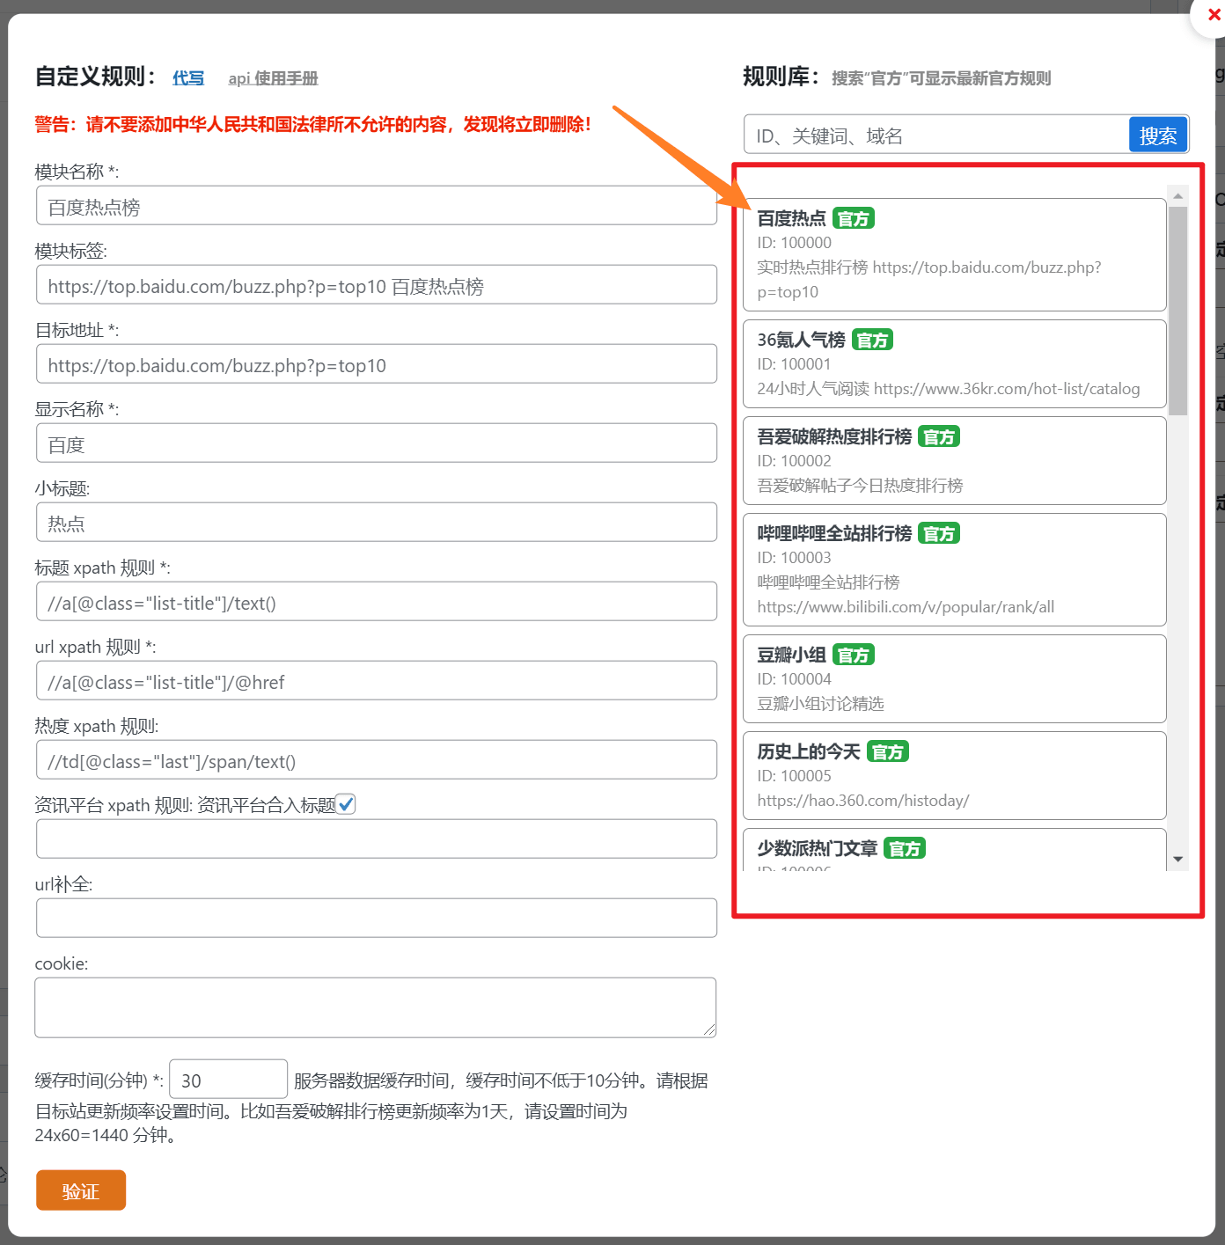Click the scrollbar down arrow in rule library
The image size is (1225, 1245).
[1178, 858]
